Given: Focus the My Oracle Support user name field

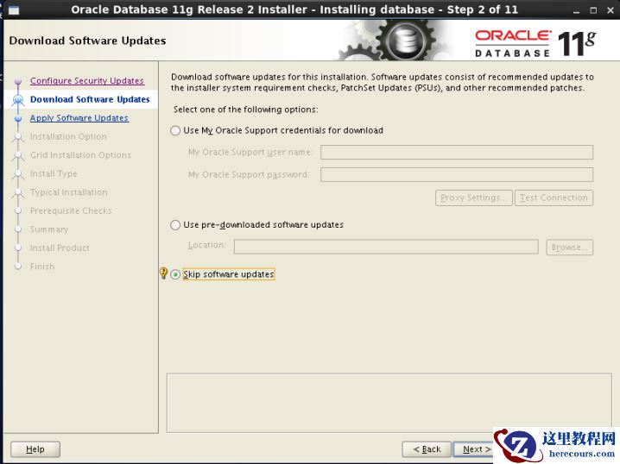Looking at the screenshot, I should 457,152.
